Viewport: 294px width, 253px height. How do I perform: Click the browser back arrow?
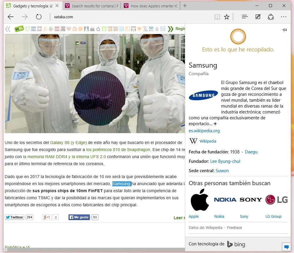[11, 17]
